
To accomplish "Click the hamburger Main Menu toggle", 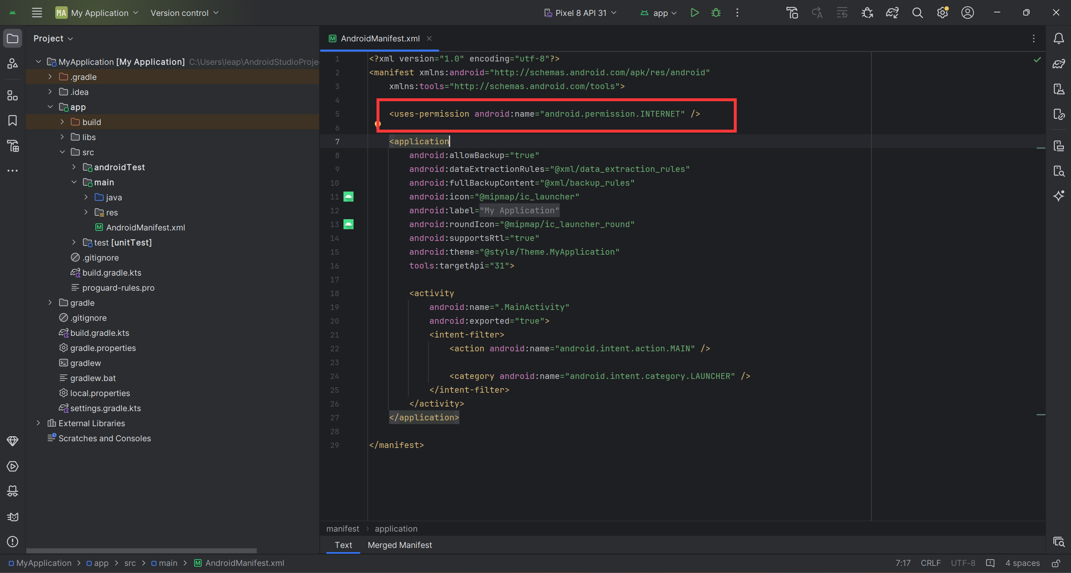I will click(x=37, y=13).
